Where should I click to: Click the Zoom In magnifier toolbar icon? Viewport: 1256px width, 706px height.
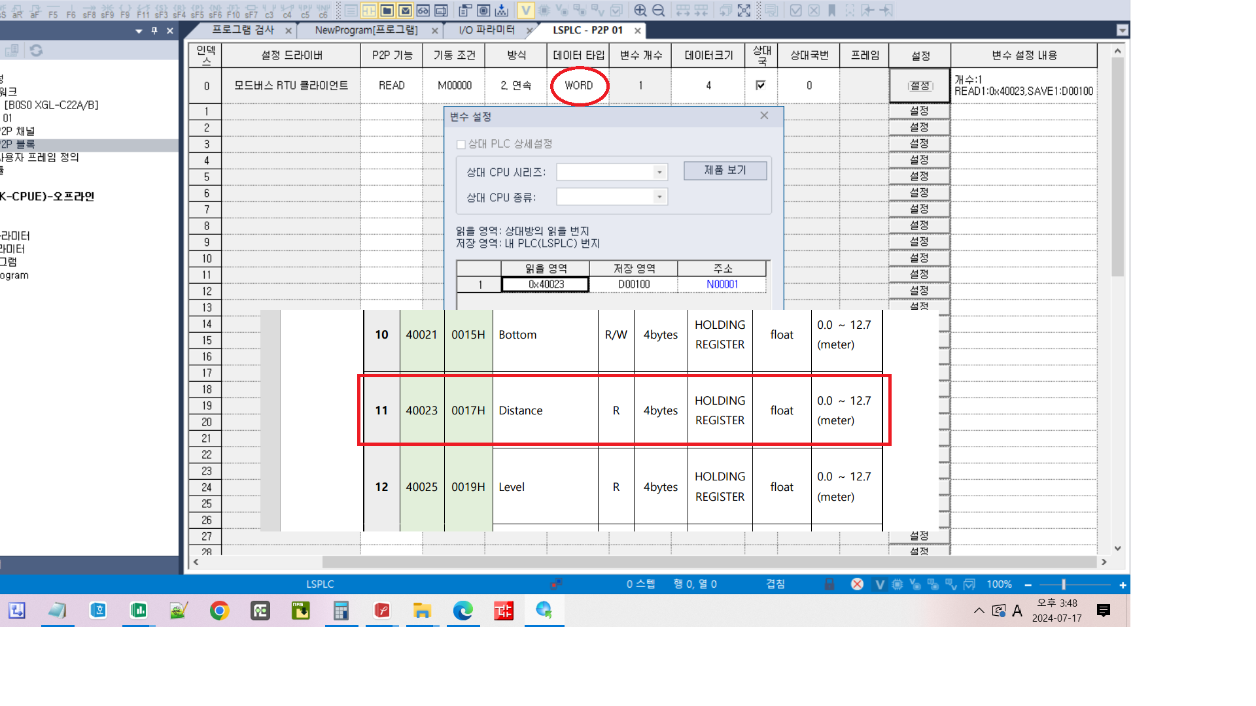coord(641,10)
